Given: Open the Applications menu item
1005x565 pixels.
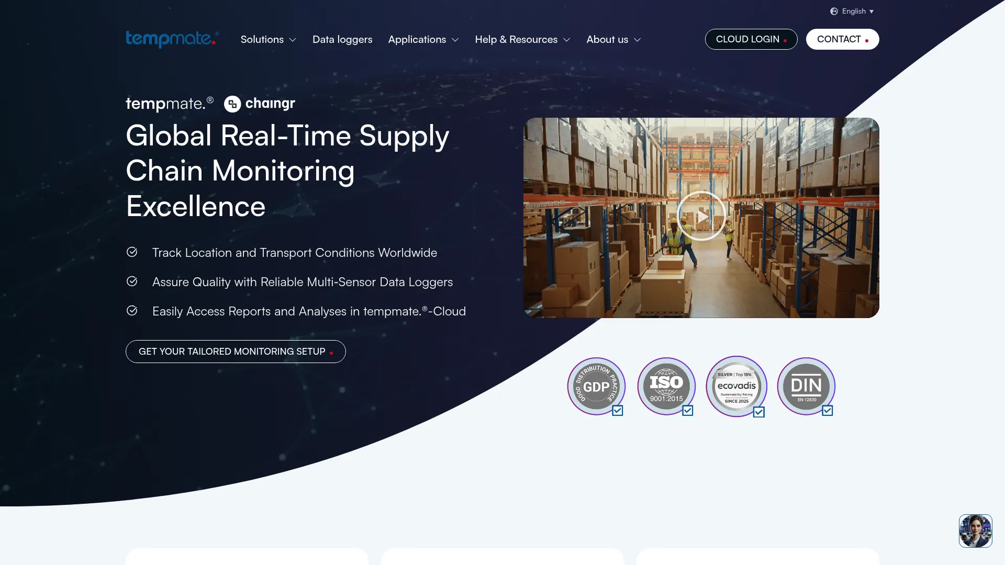Looking at the screenshot, I should (417, 39).
